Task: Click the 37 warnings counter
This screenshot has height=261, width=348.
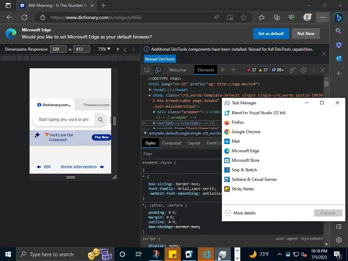Action: [x=263, y=70]
